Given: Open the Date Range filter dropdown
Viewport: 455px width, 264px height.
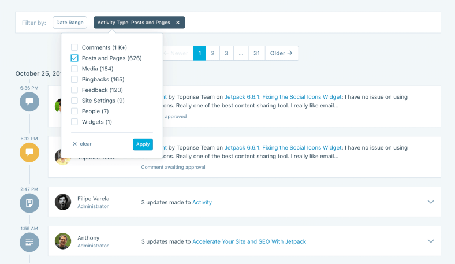Looking at the screenshot, I should 70,23.
